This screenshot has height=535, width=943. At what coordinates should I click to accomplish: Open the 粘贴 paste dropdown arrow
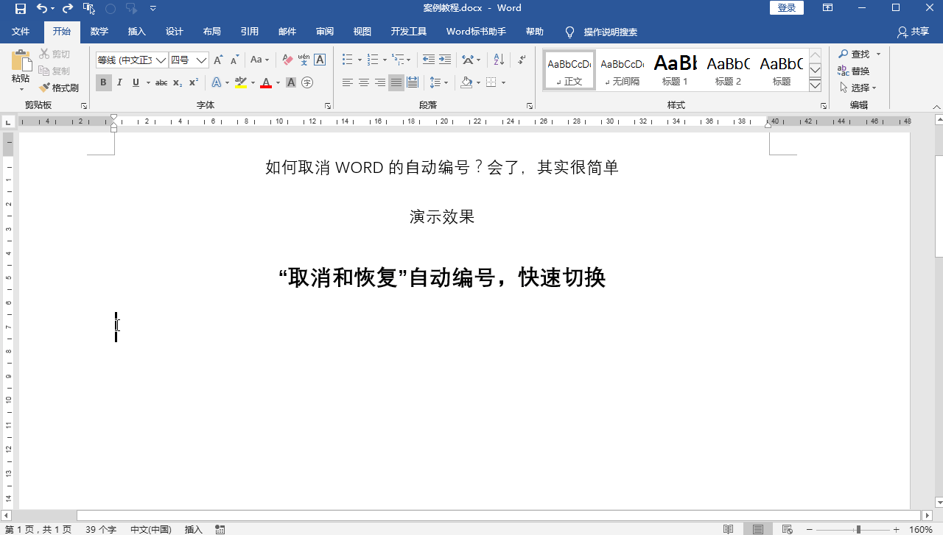click(x=21, y=91)
